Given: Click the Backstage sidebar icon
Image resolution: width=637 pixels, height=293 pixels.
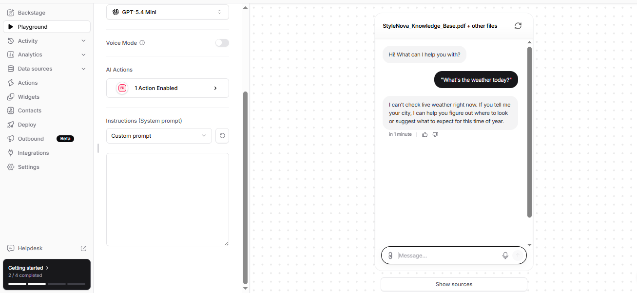Looking at the screenshot, I should click(x=11, y=13).
